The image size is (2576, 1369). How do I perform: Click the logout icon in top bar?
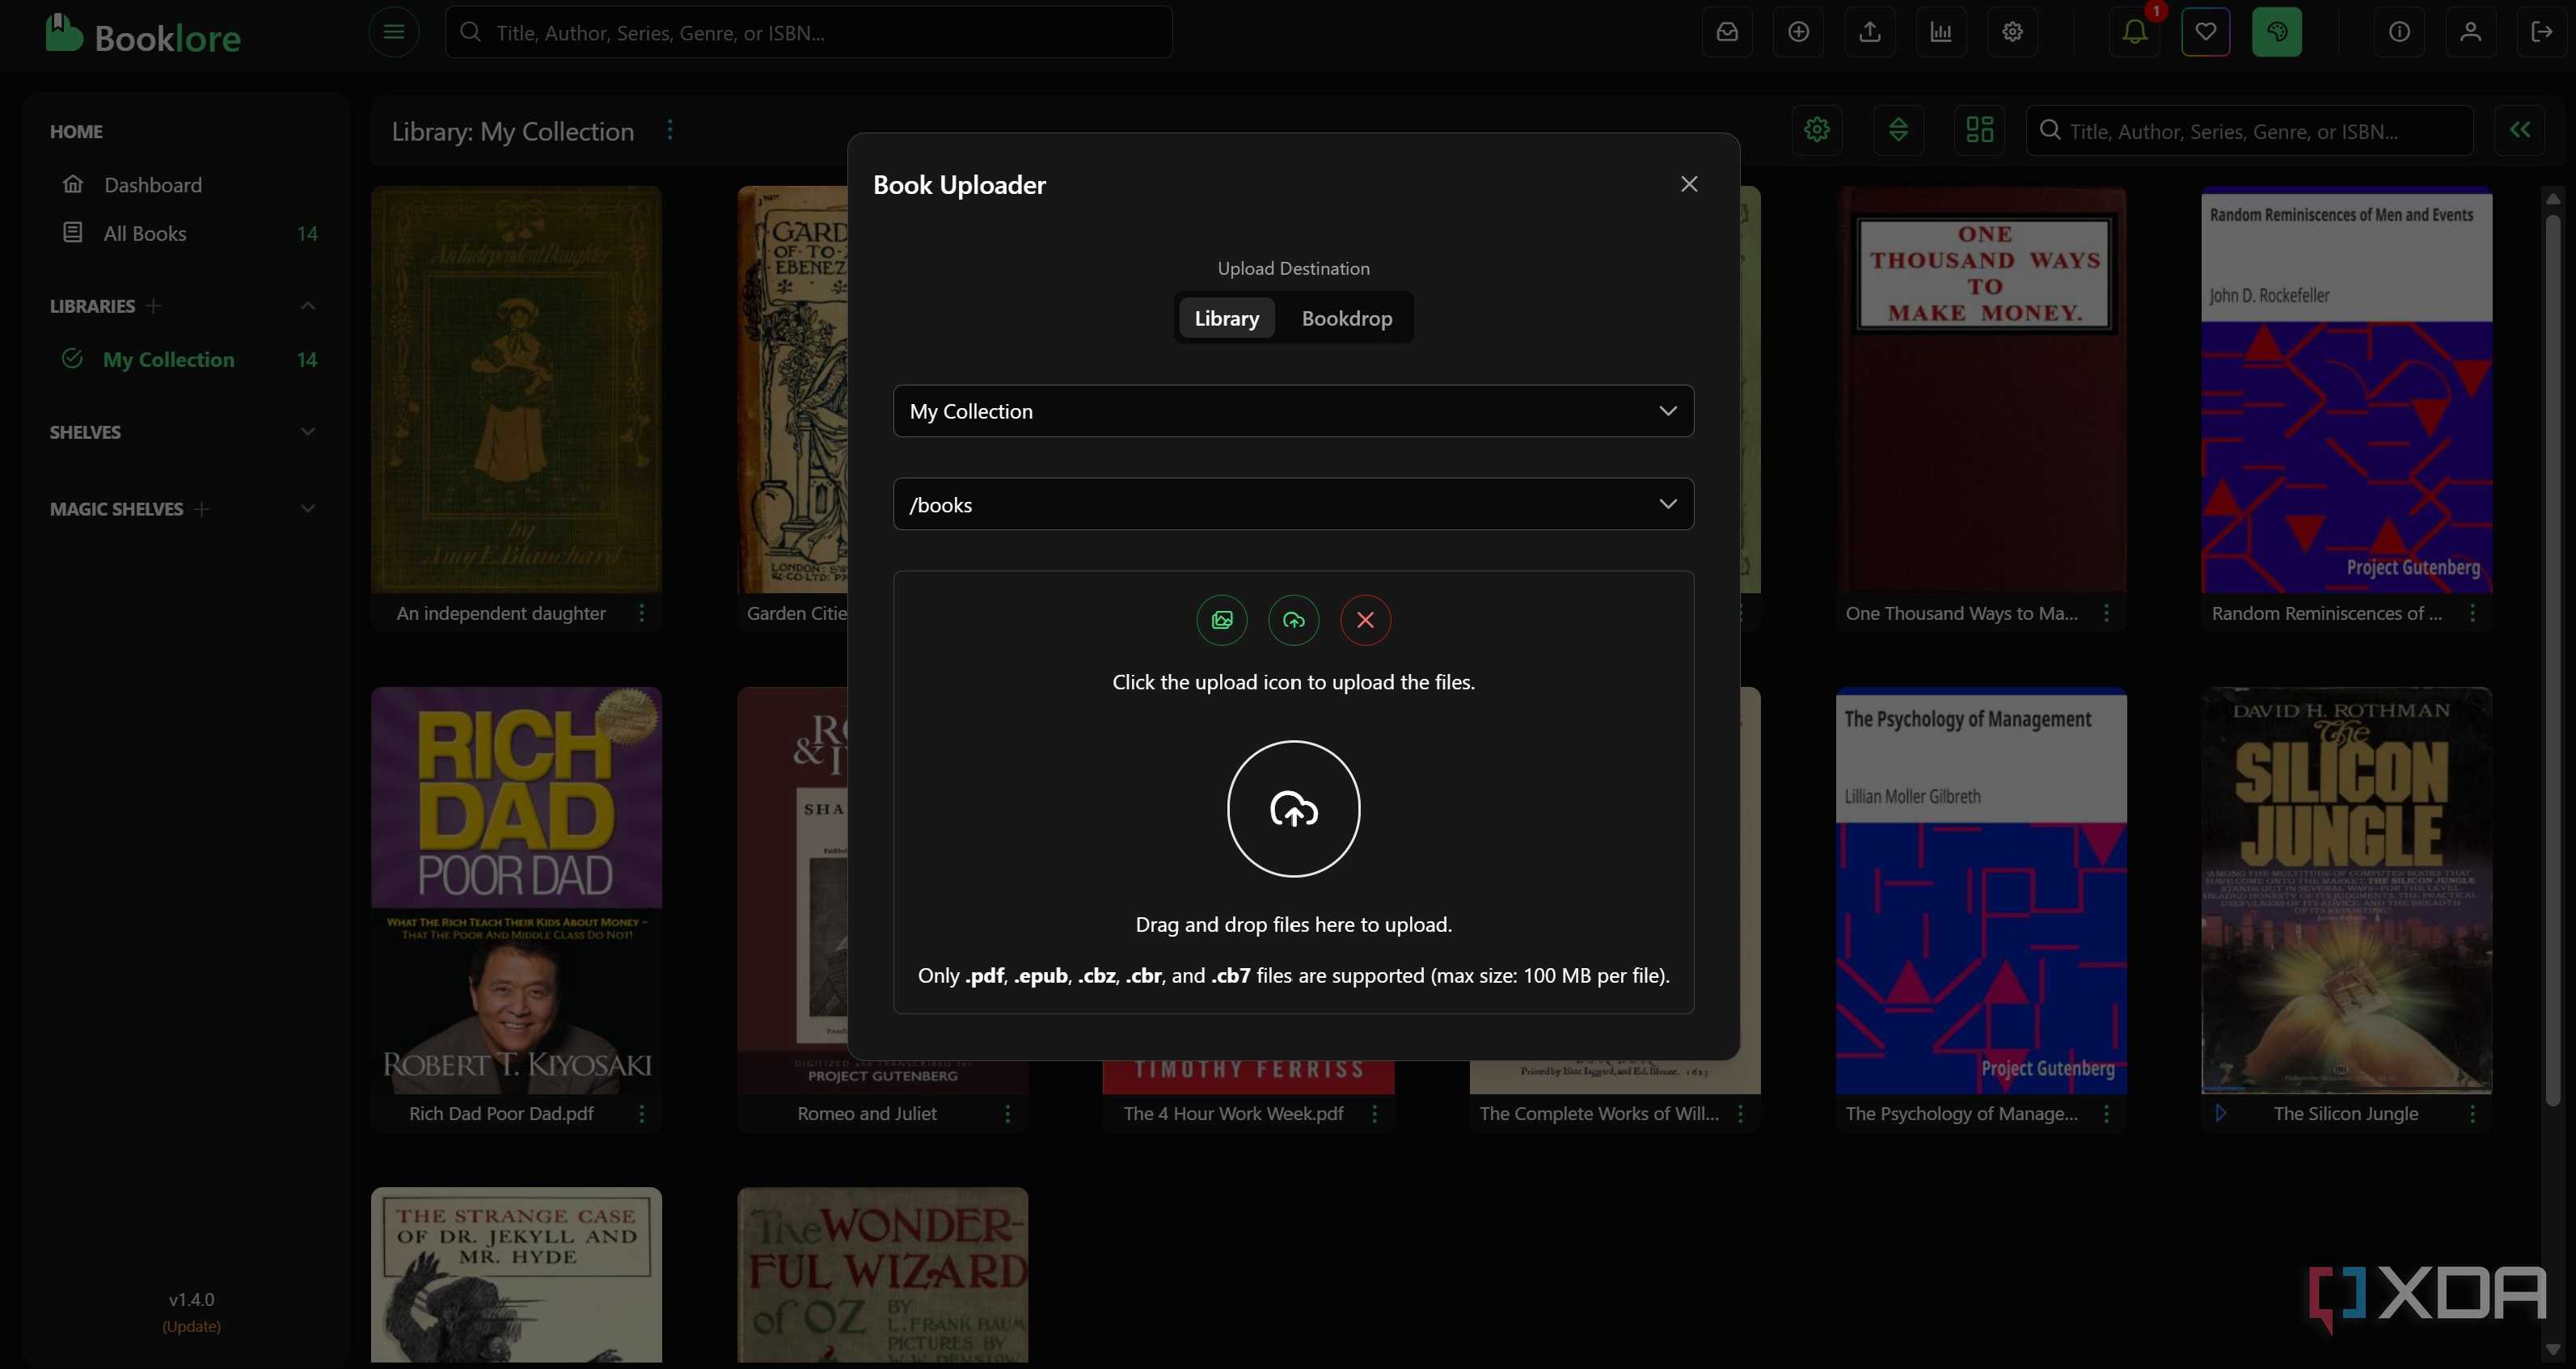[x=2541, y=32]
